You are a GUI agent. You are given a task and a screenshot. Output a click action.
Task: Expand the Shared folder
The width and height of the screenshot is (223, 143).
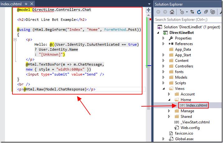(x=169, y=117)
